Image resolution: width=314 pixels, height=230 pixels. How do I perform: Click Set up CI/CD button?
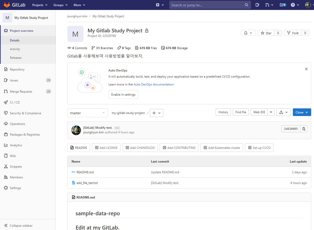pos(259,148)
